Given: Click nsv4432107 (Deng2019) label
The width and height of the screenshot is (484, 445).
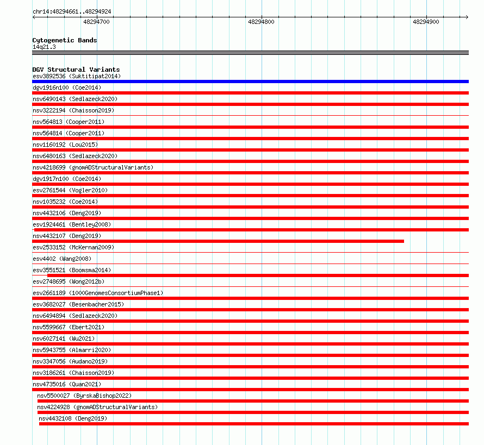Looking at the screenshot, I should click(x=67, y=236).
